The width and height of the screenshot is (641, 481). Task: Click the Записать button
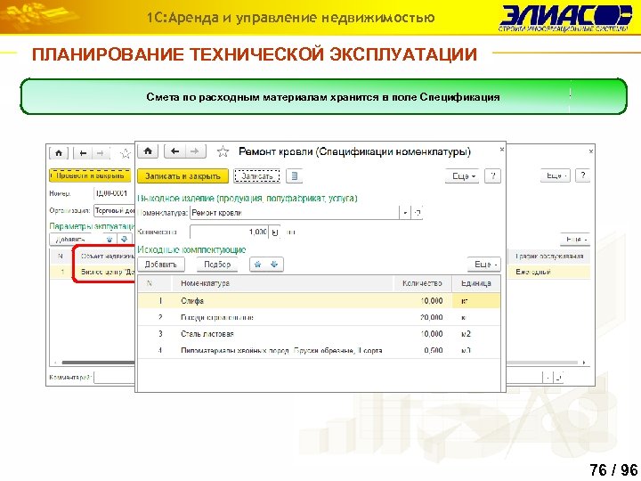[256, 176]
